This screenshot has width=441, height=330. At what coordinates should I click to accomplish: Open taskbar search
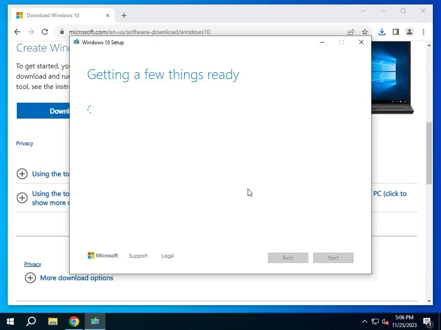(31, 321)
